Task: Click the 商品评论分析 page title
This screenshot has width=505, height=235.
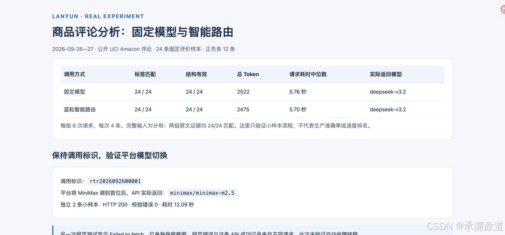Action: [x=143, y=32]
